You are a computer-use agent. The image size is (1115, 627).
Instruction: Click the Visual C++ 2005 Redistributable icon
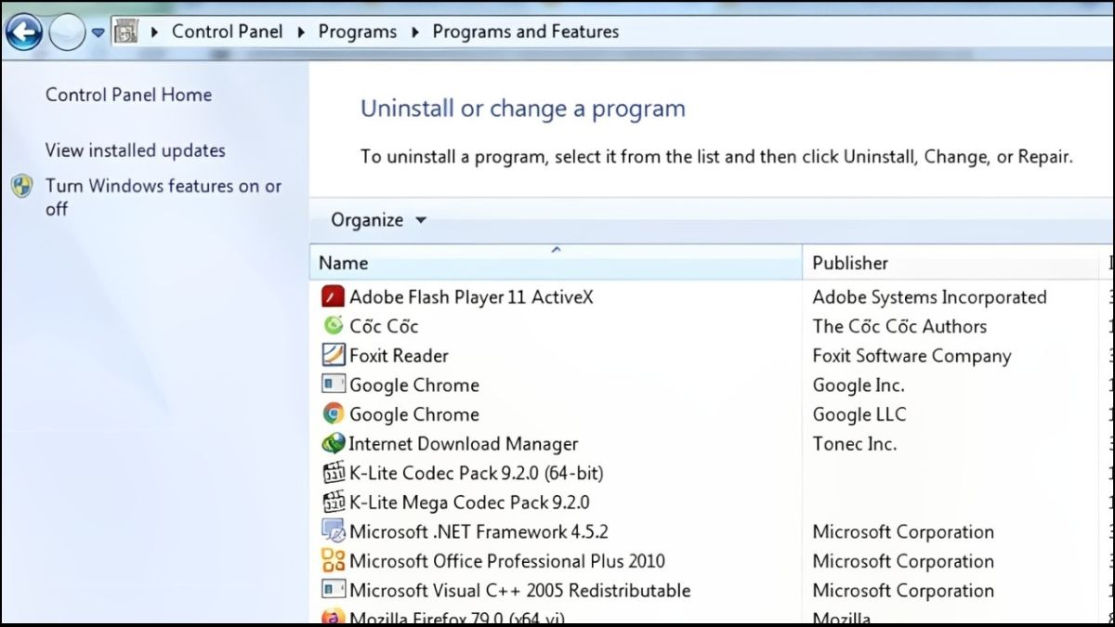[x=333, y=590]
